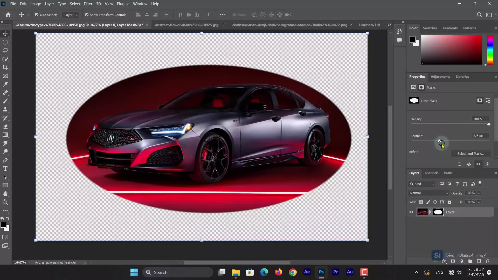Open the search icon in options bar
This screenshot has height=280, width=498.
(479, 15)
